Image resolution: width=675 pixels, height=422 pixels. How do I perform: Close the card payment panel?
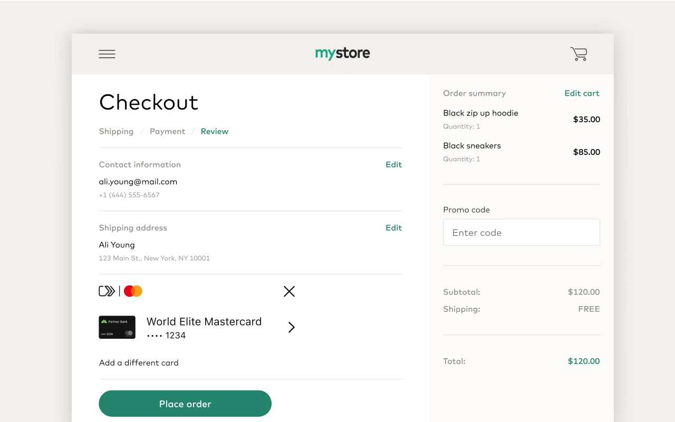coord(289,291)
